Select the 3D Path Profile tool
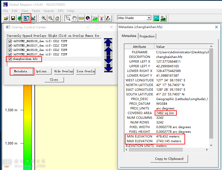 pos(95,18)
